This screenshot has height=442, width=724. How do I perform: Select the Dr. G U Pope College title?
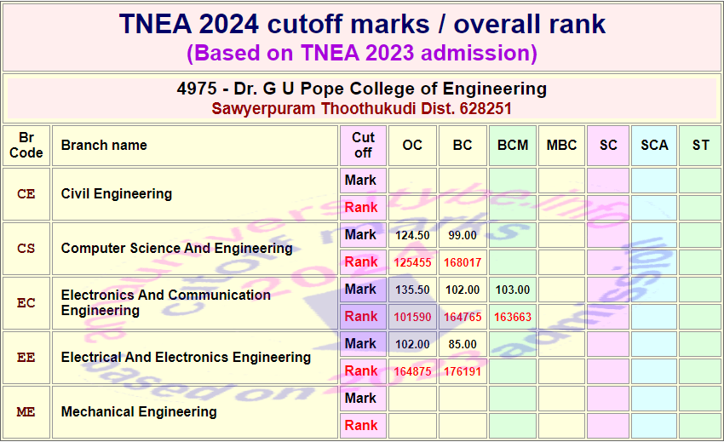point(362,89)
